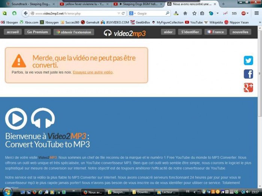Expand the Google search engine dropdown
The image size is (262, 196).
pyautogui.click(x=132, y=13)
